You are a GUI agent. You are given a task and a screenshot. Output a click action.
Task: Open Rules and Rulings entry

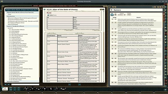pyautogui.click(x=13, y=24)
